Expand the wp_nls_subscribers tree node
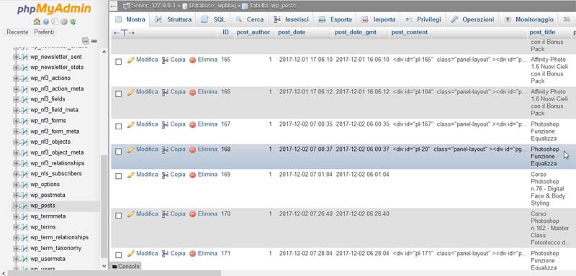The height and width of the screenshot is (276, 576). tap(16, 174)
